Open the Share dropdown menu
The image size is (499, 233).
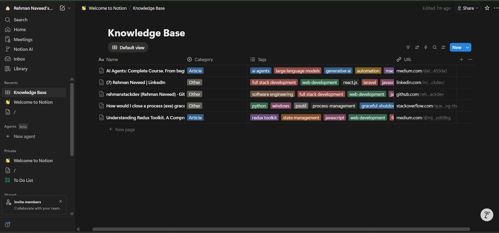pyautogui.click(x=468, y=8)
